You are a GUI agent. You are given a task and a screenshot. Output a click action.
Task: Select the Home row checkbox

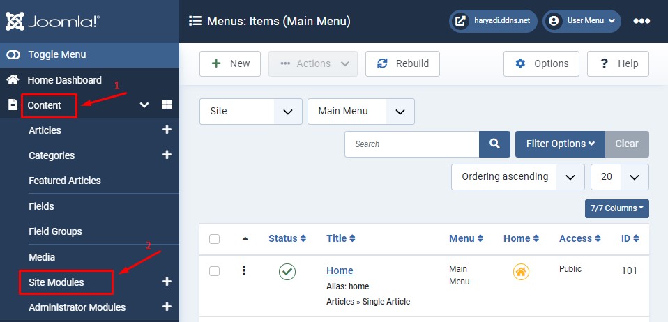(x=215, y=271)
